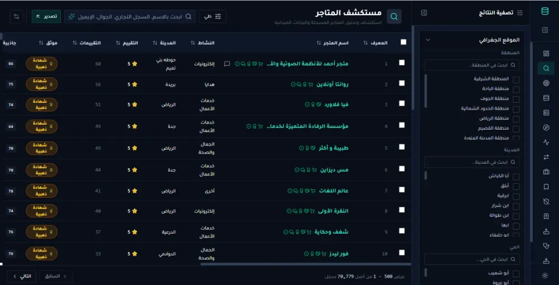Image resolution: width=559 pixels, height=285 pixels.
Task: Click the city list scrollbar thumb
Action: click(x=425, y=175)
